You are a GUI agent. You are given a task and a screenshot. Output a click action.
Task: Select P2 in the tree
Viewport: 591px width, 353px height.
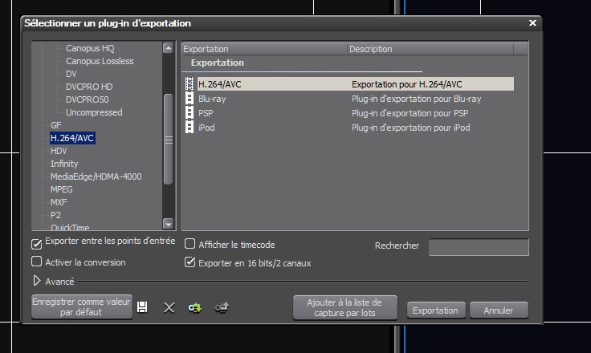tap(55, 215)
